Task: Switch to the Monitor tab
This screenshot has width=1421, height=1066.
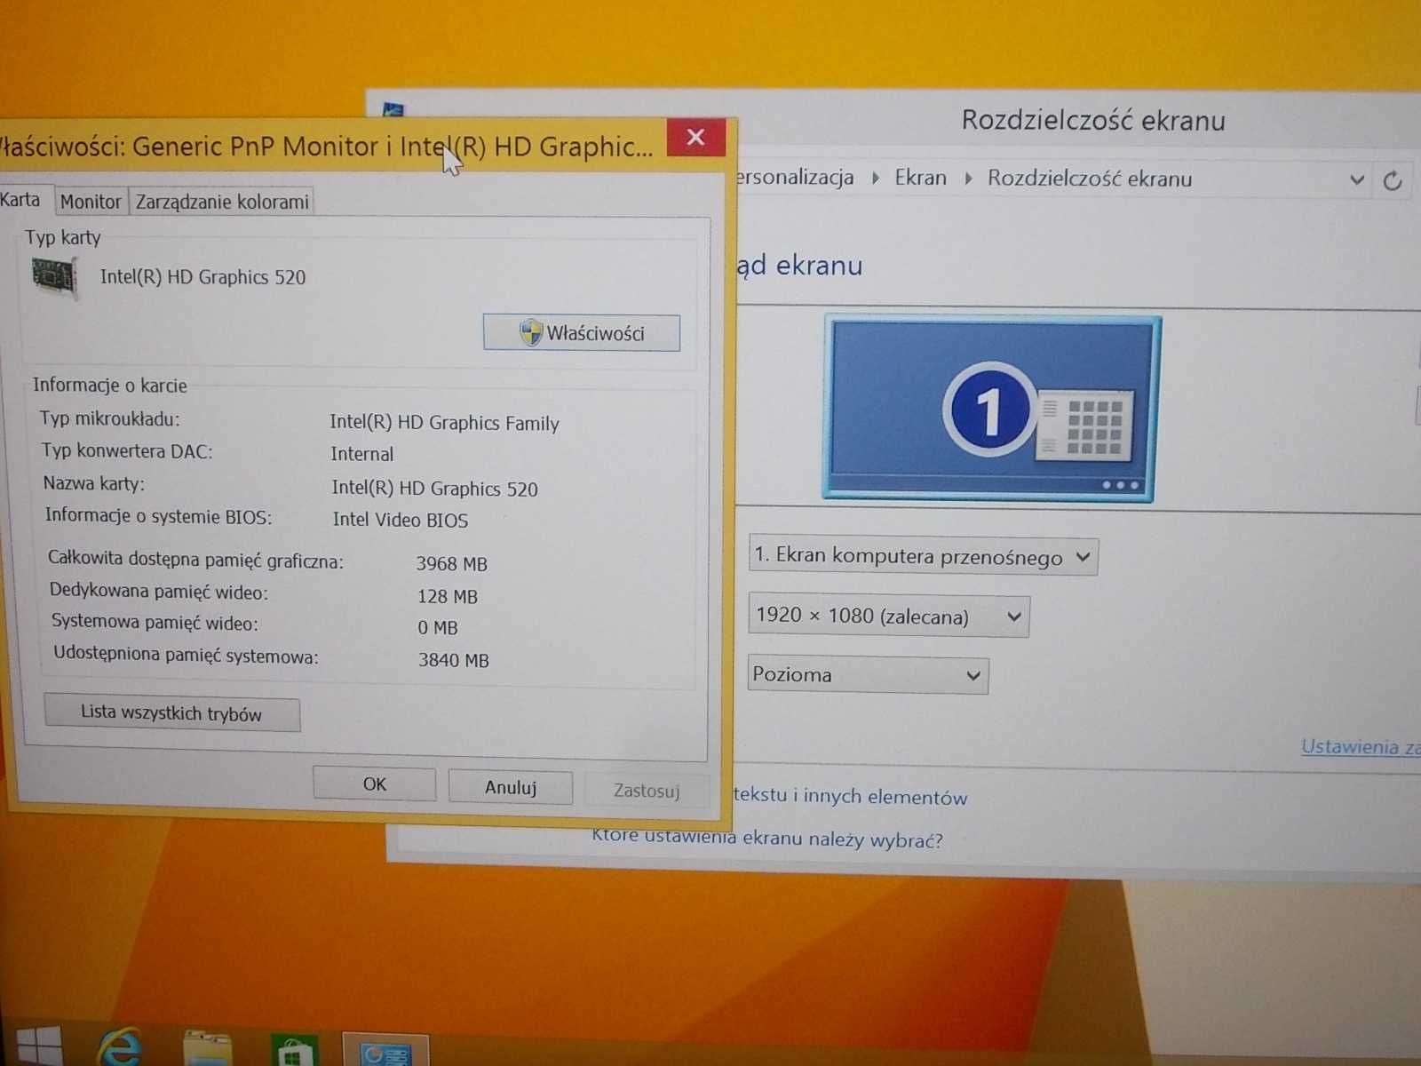Action: point(91,202)
